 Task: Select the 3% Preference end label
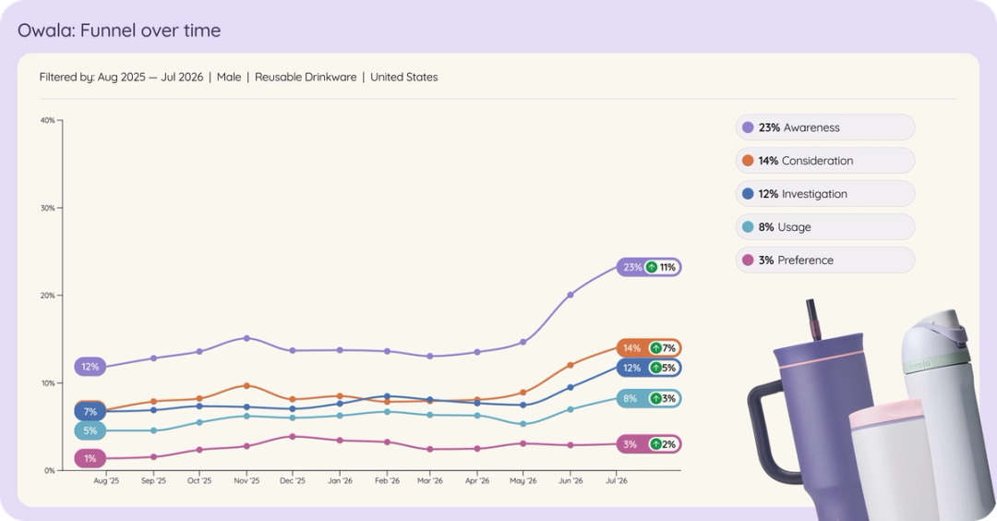click(x=649, y=444)
